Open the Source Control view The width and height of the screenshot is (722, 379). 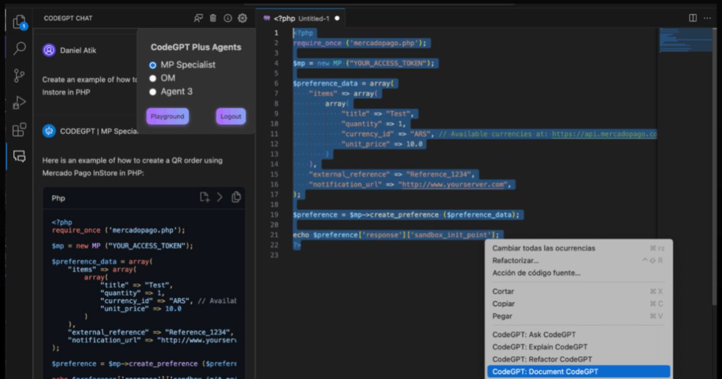coord(19,75)
